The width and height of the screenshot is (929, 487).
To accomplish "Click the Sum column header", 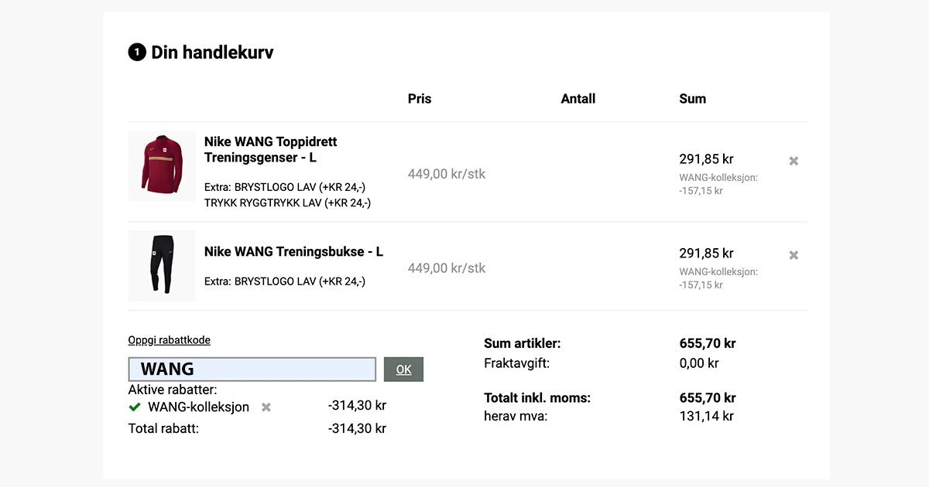I will pos(693,99).
